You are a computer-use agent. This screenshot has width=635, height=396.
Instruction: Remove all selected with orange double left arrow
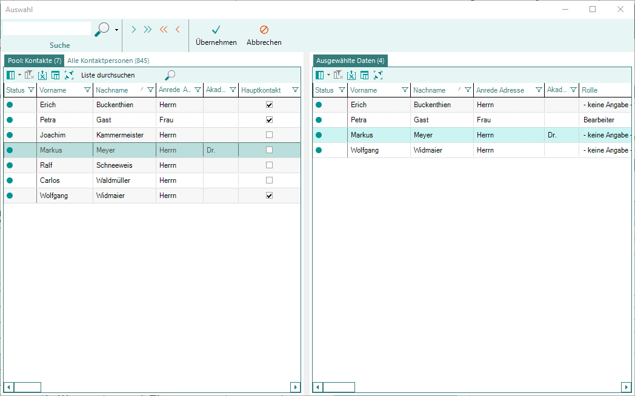163,30
